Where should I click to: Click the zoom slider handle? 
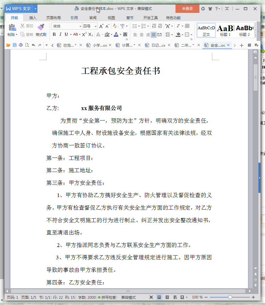[230, 297]
